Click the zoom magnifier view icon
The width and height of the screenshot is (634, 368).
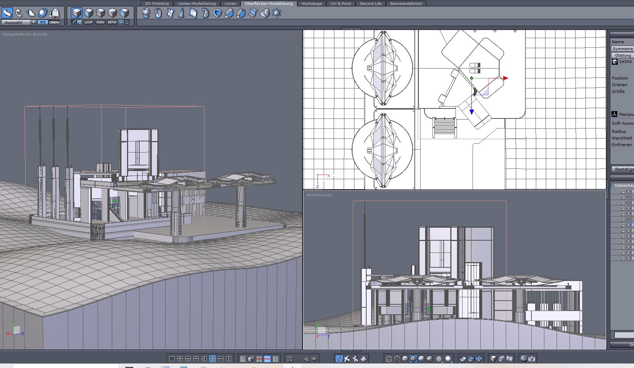[306, 359]
